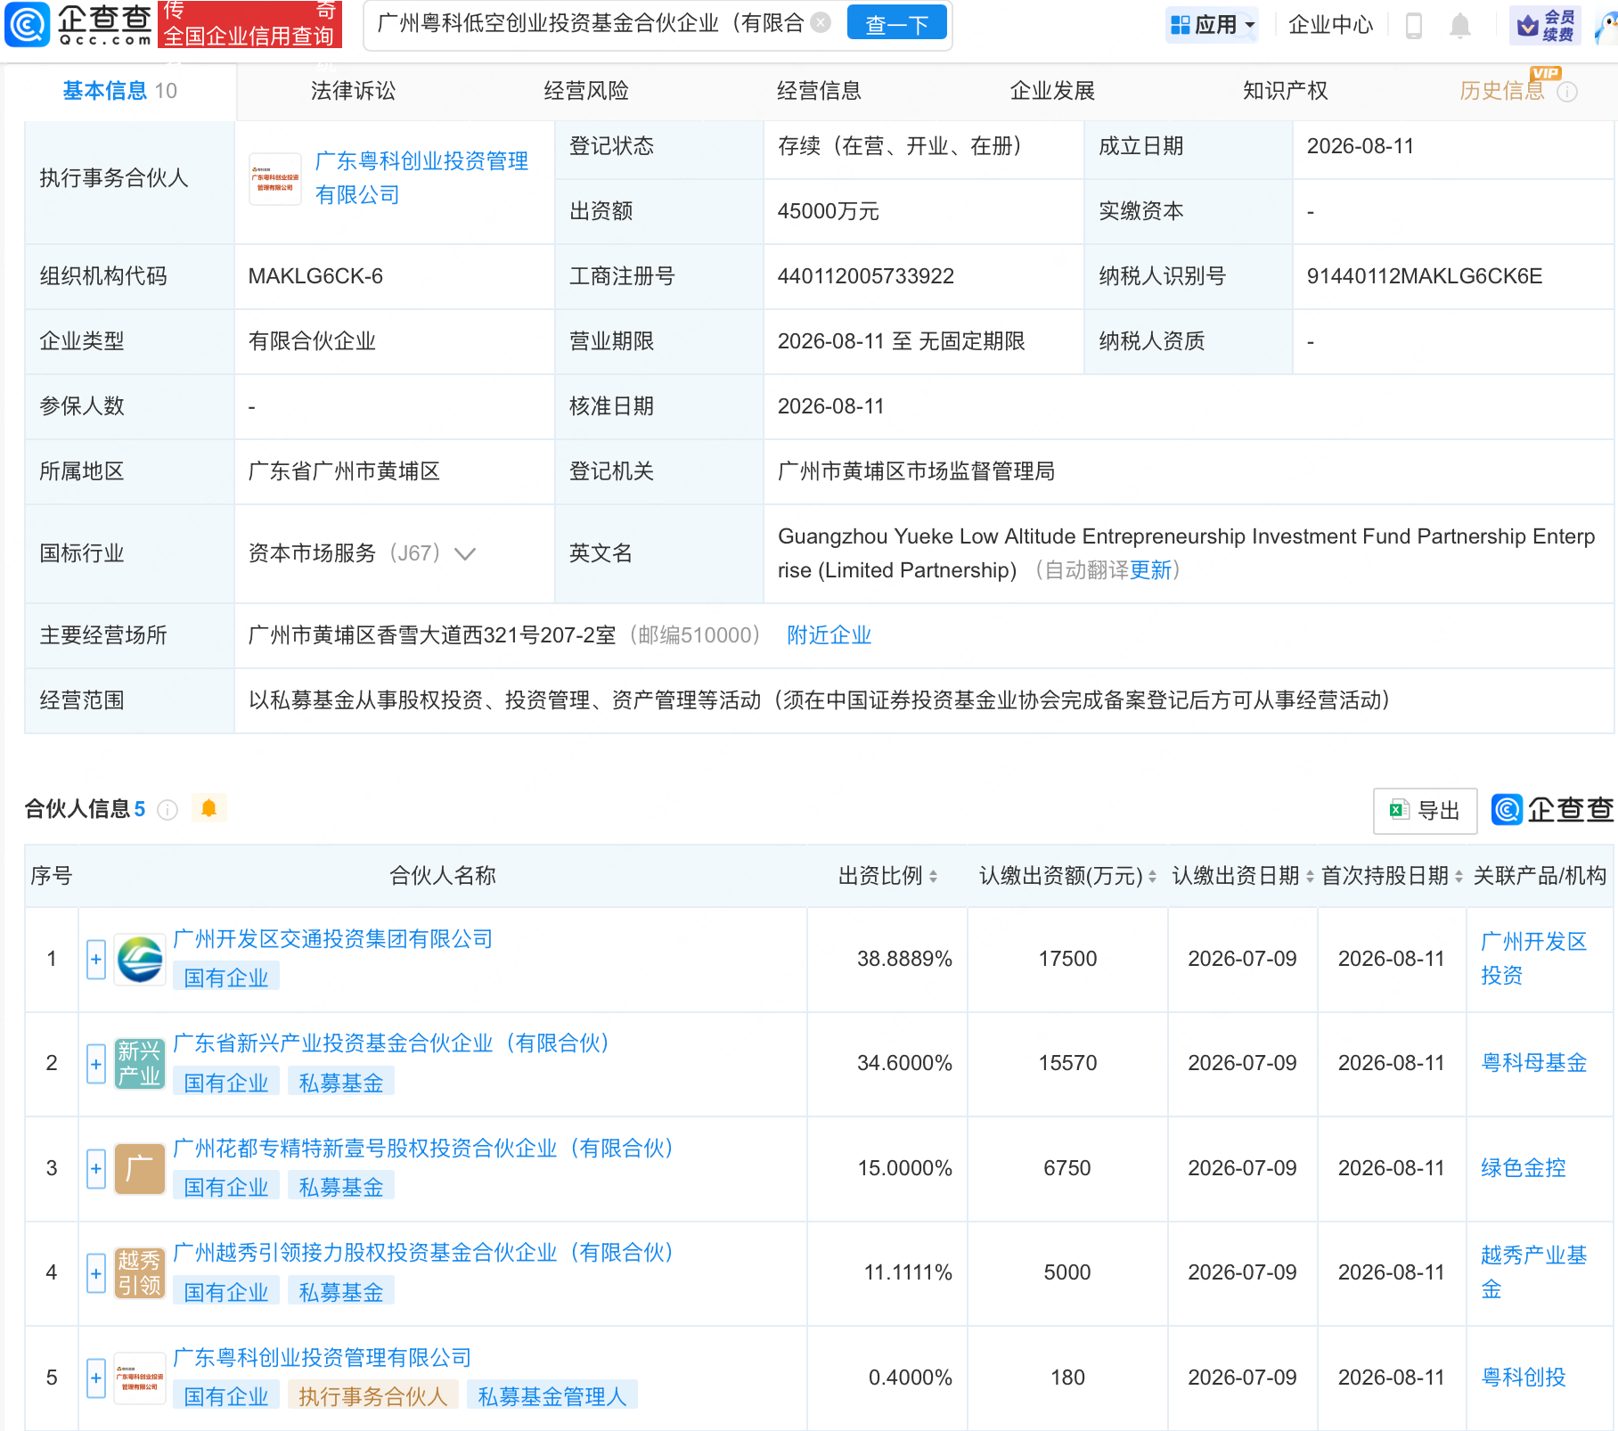Expand the row for 广东省新兴产业投资基金合伙企业
1618x1431 pixels.
(x=96, y=1064)
